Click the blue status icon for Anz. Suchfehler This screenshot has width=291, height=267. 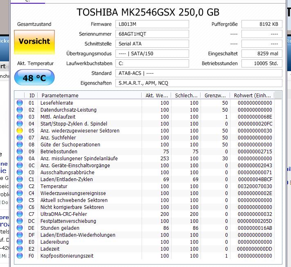(20, 137)
